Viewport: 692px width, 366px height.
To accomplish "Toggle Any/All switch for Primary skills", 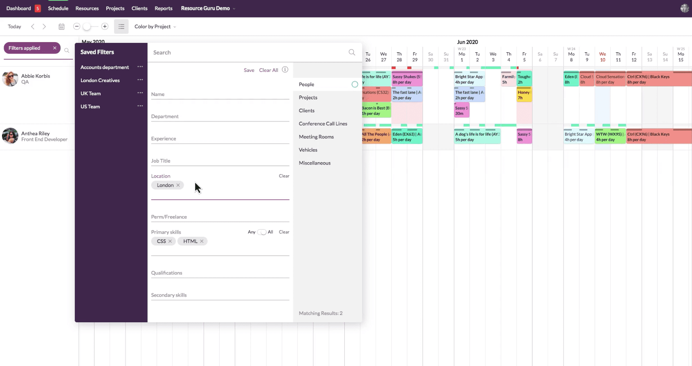I will (262, 232).
